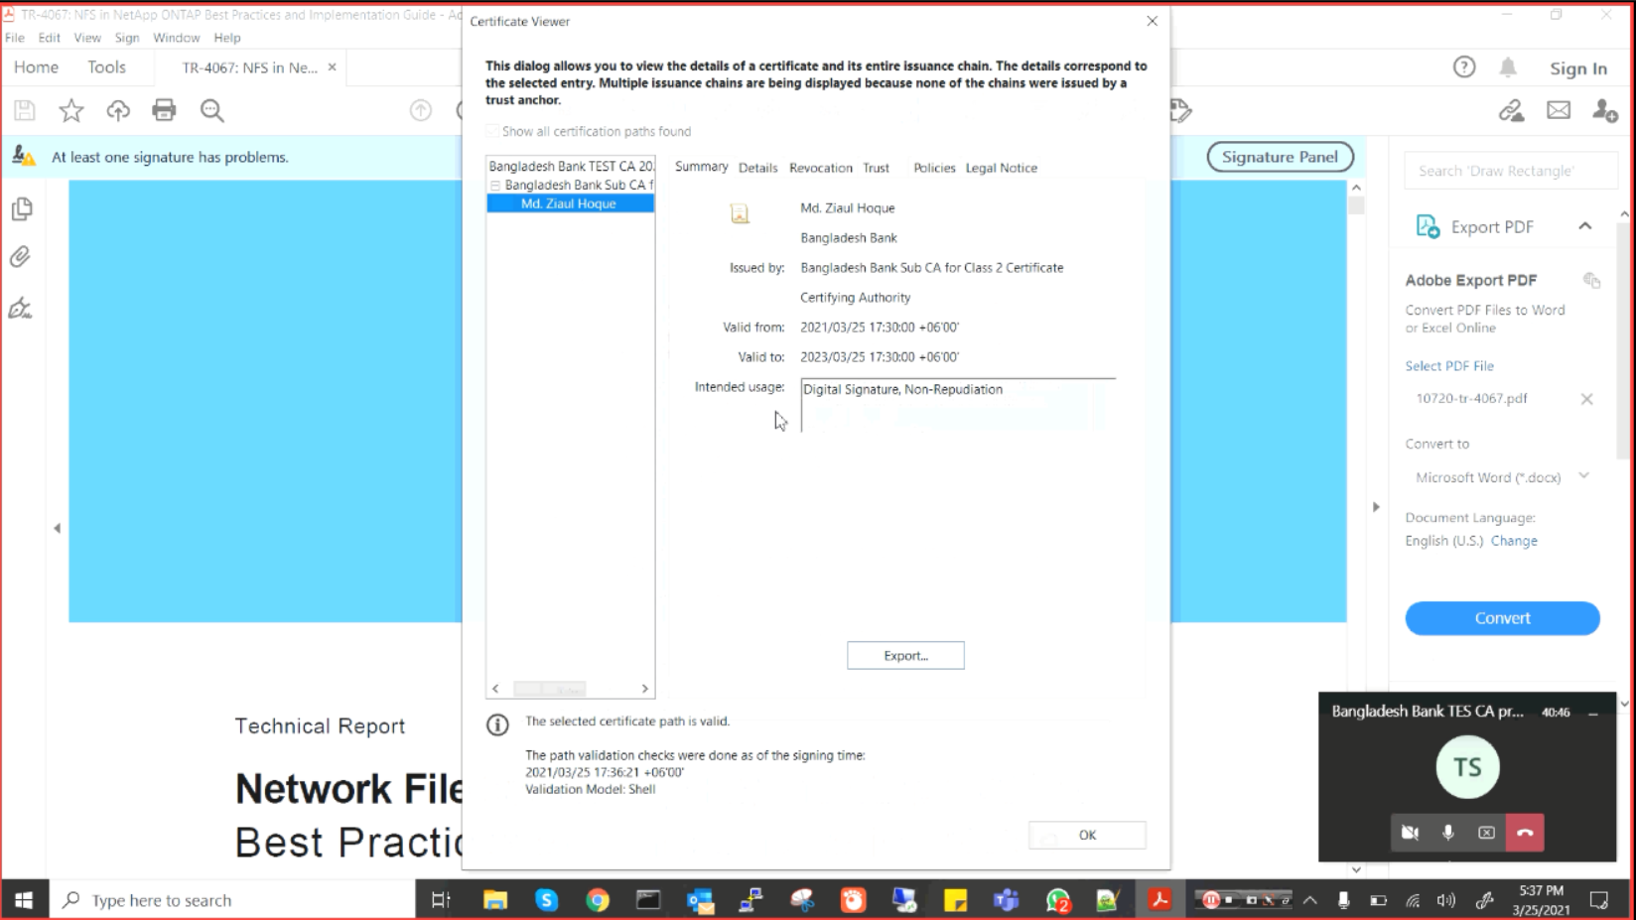Remove the 10720-tr-4067.pdf selected file
The width and height of the screenshot is (1636, 920).
coord(1586,399)
